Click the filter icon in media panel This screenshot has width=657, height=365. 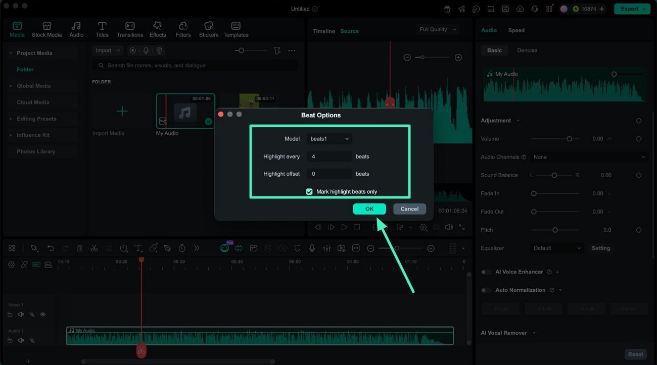[277, 50]
